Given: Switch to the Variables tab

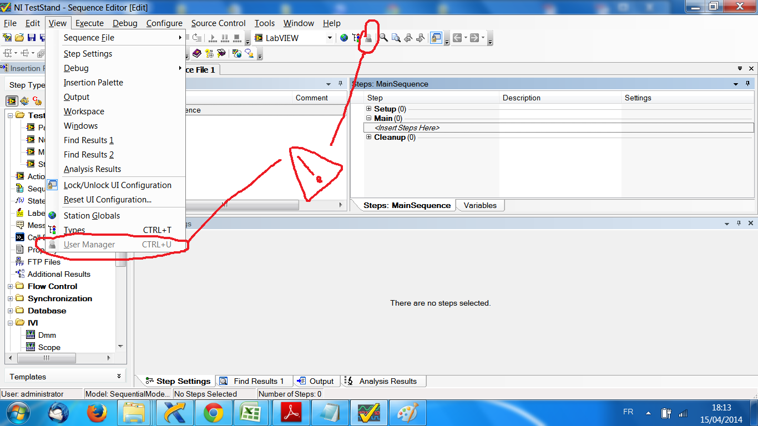Looking at the screenshot, I should (x=480, y=205).
